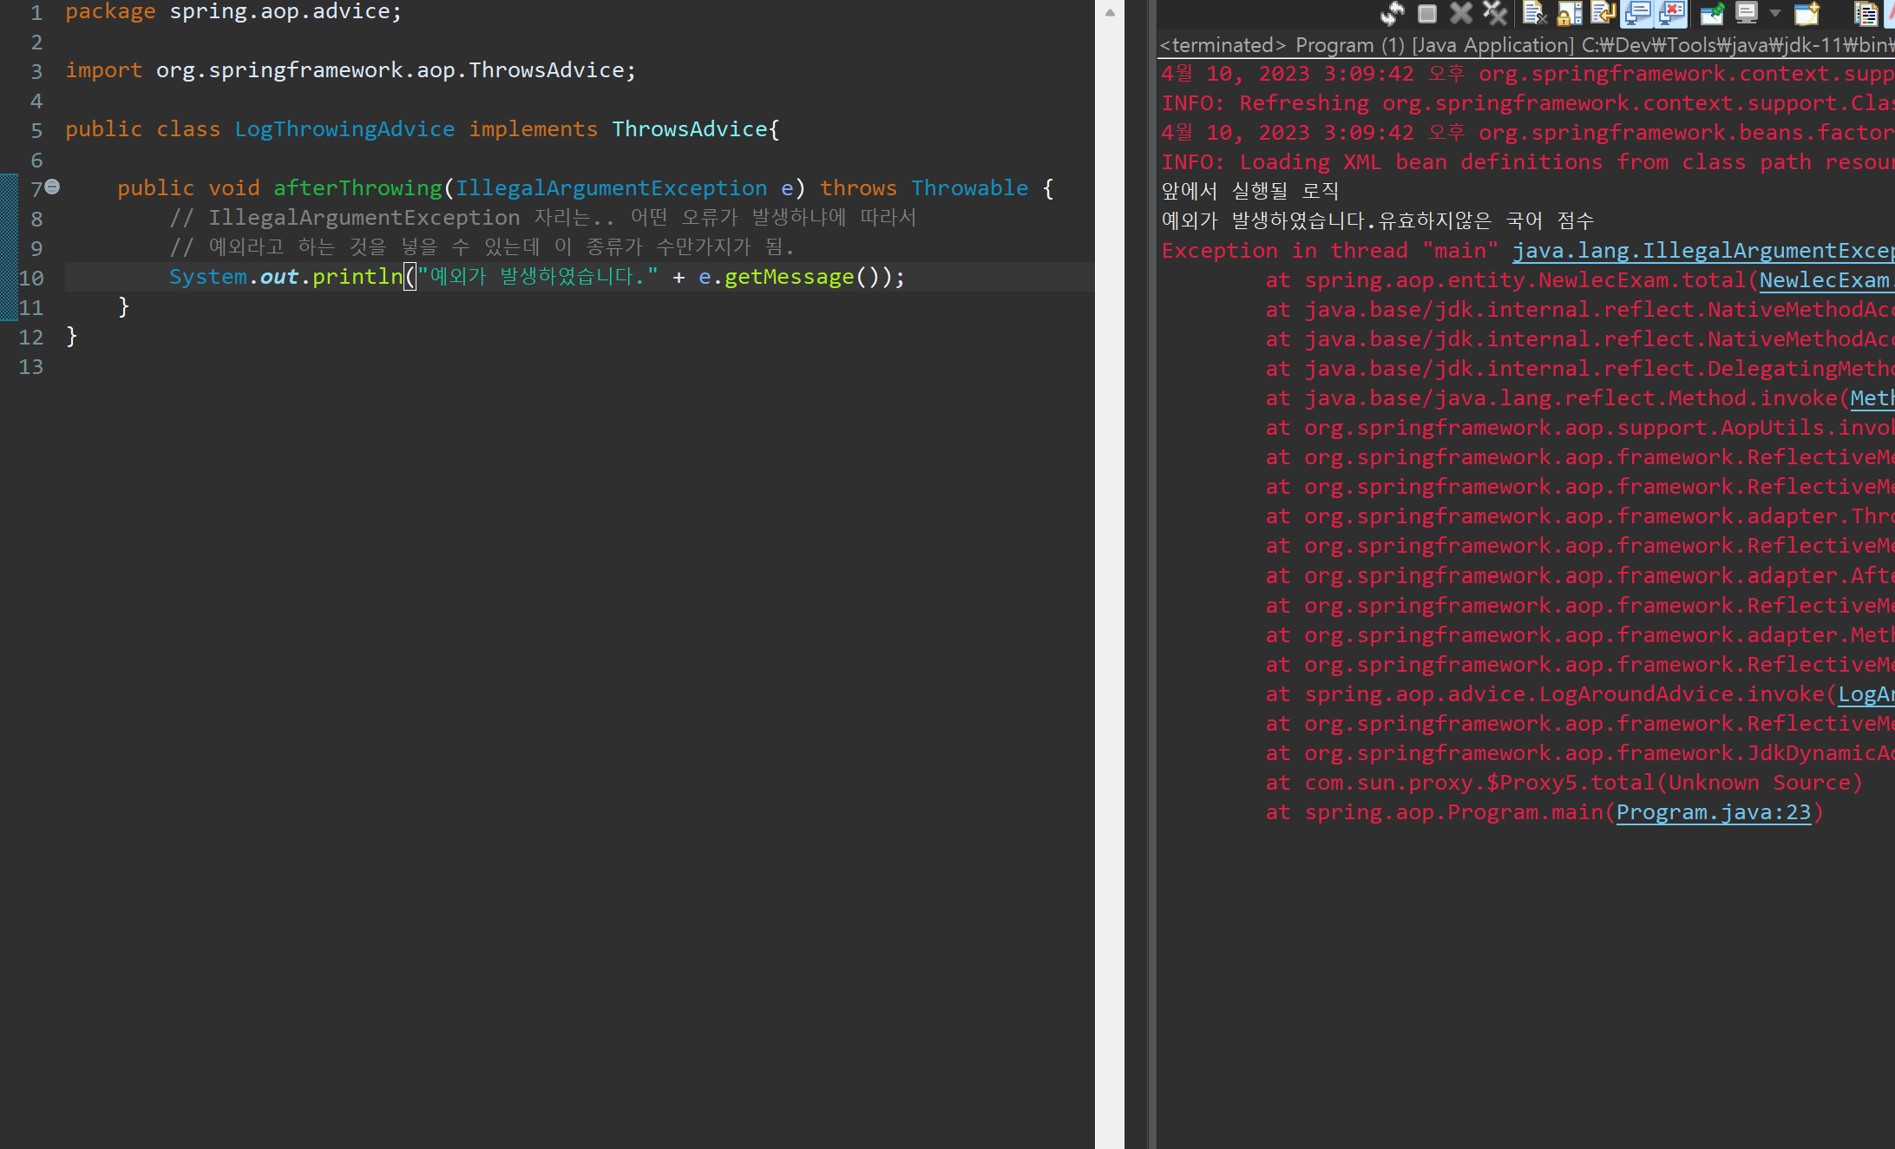Viewport: 1895px width, 1149px height.
Task: Toggle Show Console on Standard Error change
Action: click(1671, 13)
